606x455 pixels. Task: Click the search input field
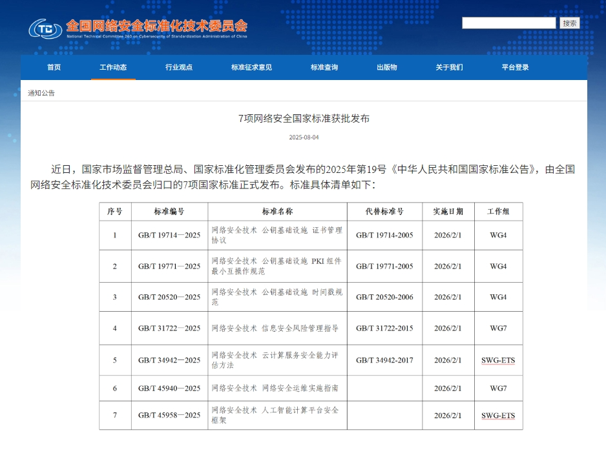coord(508,23)
